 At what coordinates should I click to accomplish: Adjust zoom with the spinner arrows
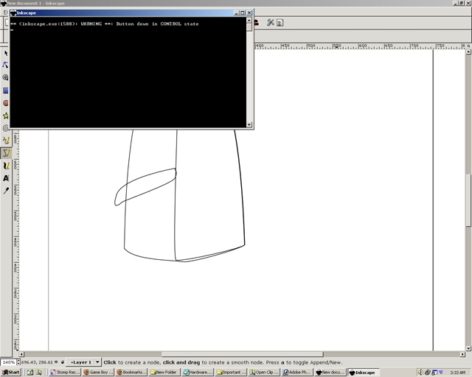pos(18,362)
